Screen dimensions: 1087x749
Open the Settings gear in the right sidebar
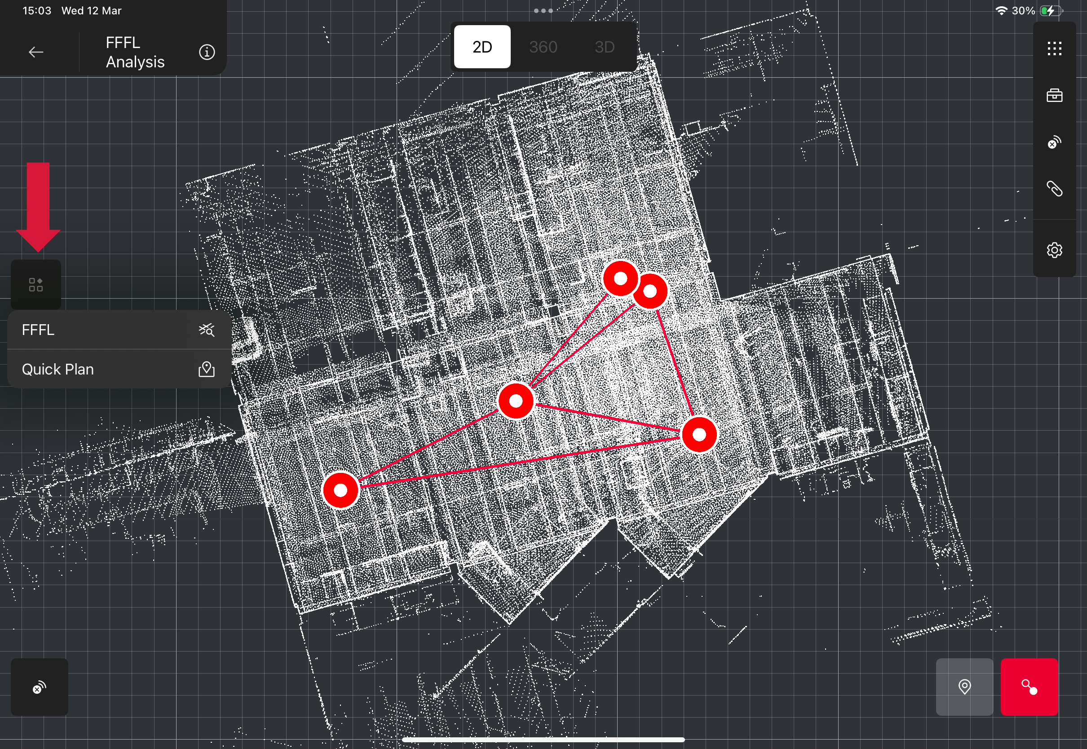pyautogui.click(x=1055, y=250)
